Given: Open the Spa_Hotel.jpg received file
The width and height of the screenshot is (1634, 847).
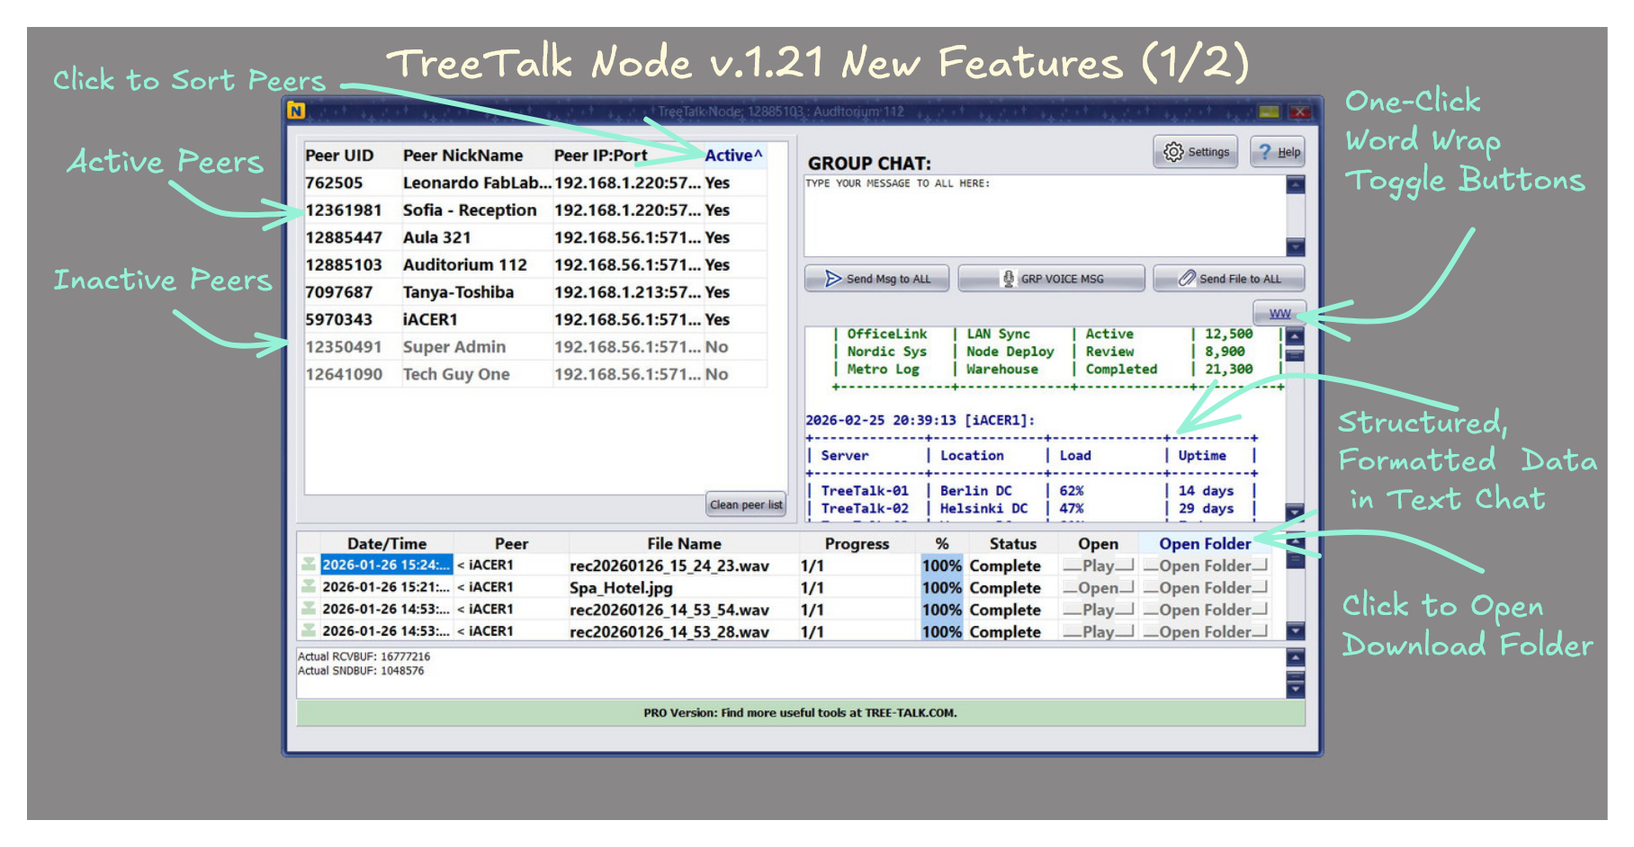Looking at the screenshot, I should (1098, 588).
